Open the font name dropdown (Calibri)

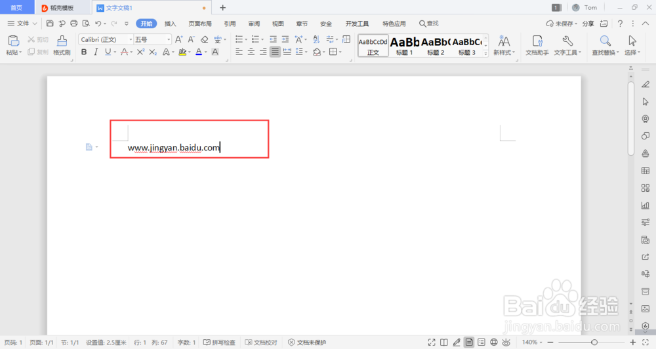[131, 39]
